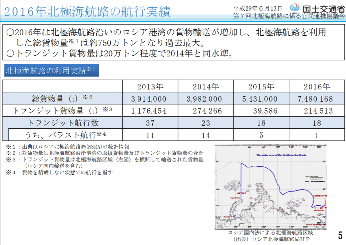Click the cell value 1,176,454

point(149,111)
